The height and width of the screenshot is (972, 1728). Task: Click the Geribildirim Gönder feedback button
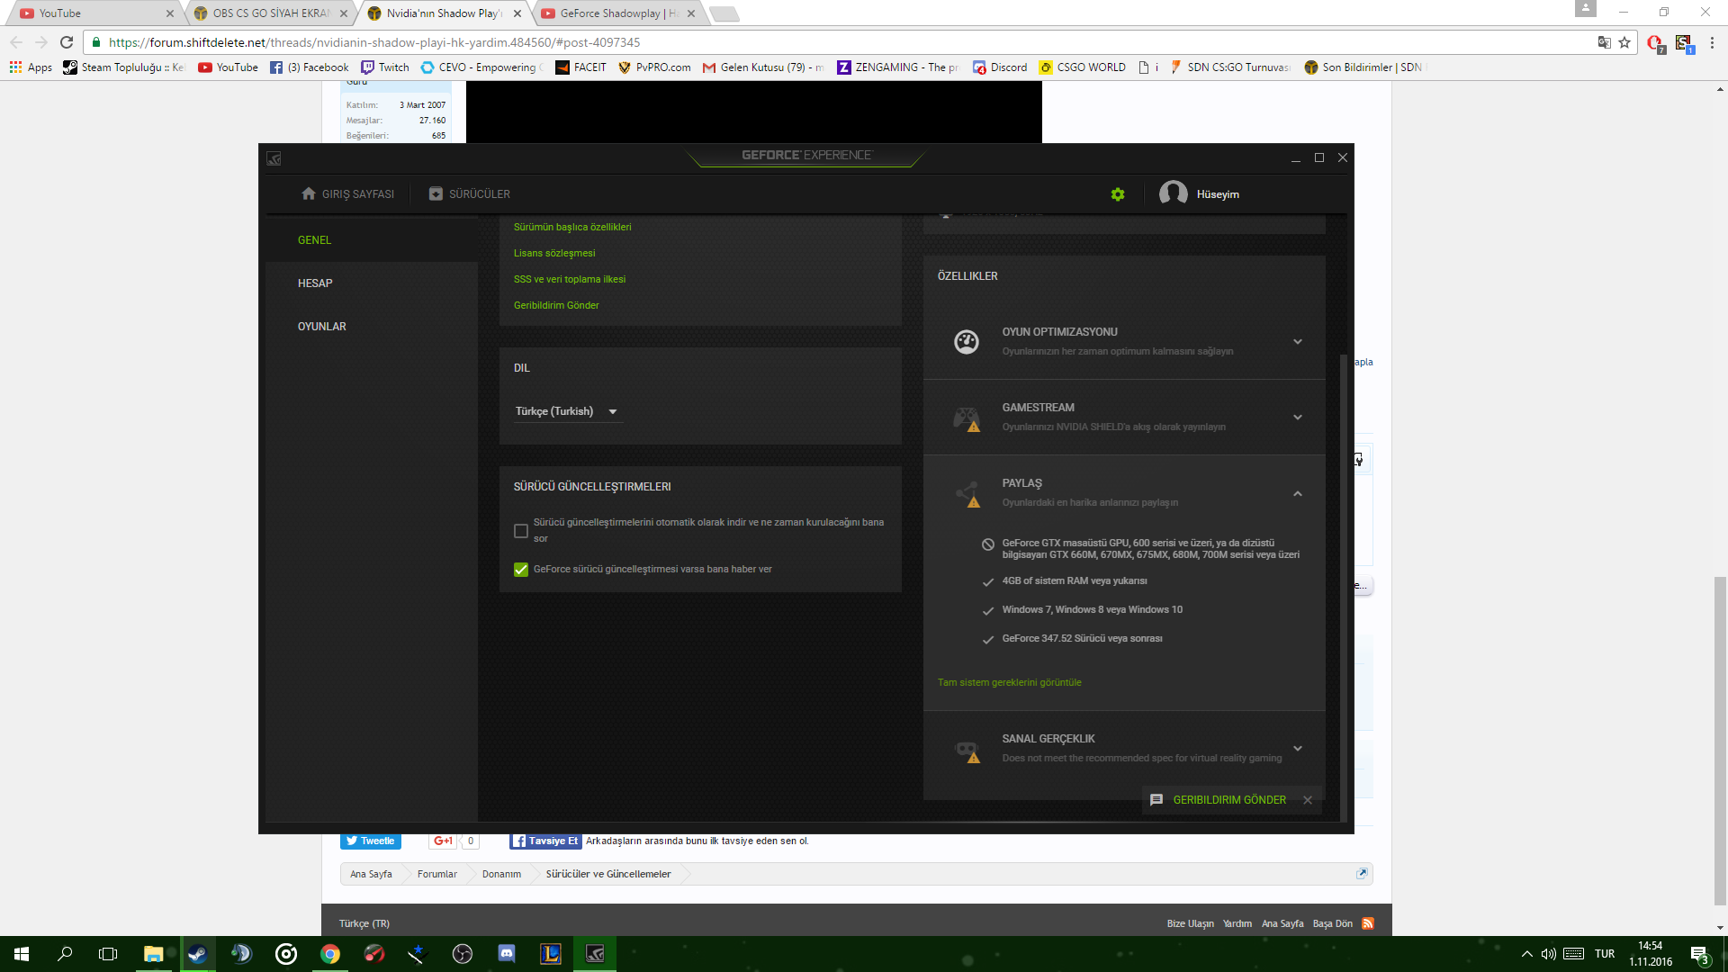[1219, 799]
